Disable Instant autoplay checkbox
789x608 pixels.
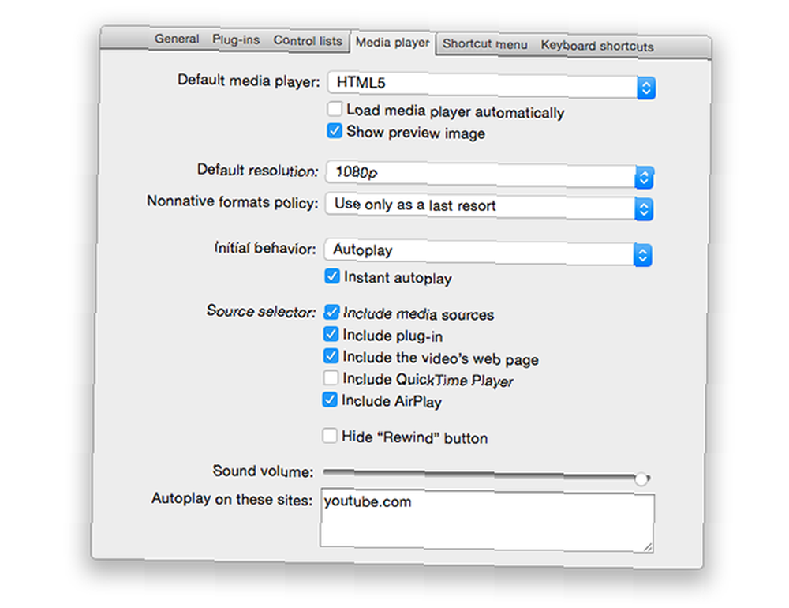click(332, 276)
